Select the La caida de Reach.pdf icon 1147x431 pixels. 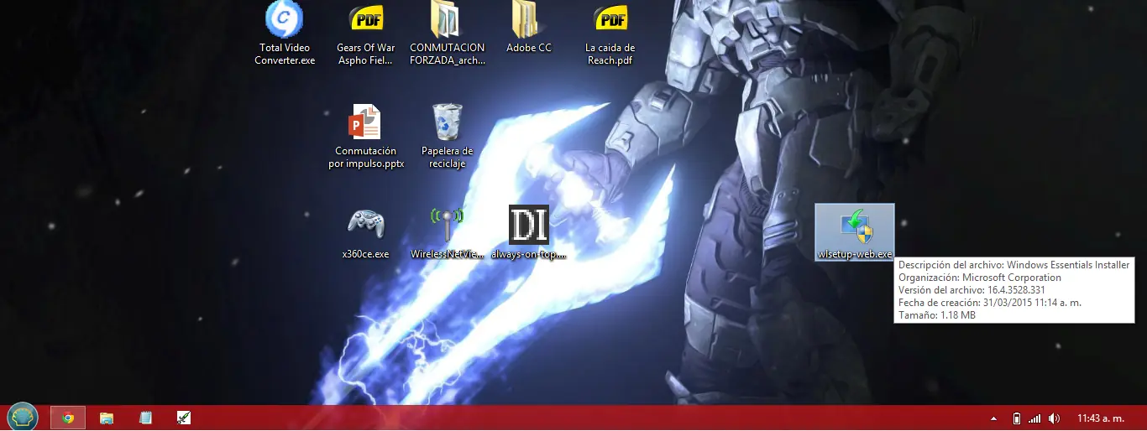[610, 20]
